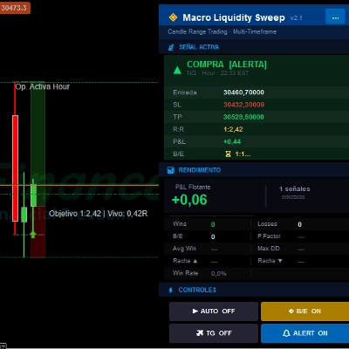Viewport: 349px width, 349px height.
Task: Click the green COMPRA up-triangle icon
Action: pyautogui.click(x=177, y=70)
